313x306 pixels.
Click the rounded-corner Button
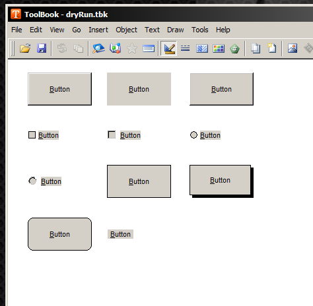coord(59,234)
